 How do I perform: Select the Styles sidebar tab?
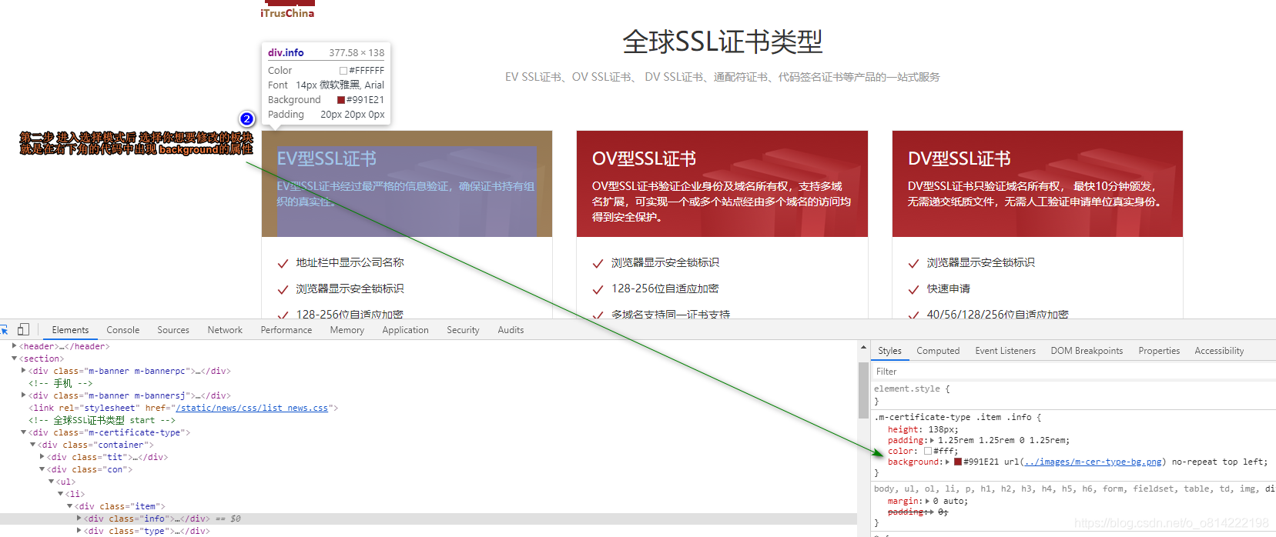point(889,351)
